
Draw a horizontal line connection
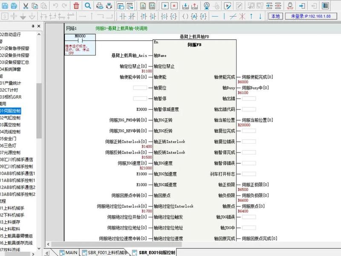pos(215,16)
